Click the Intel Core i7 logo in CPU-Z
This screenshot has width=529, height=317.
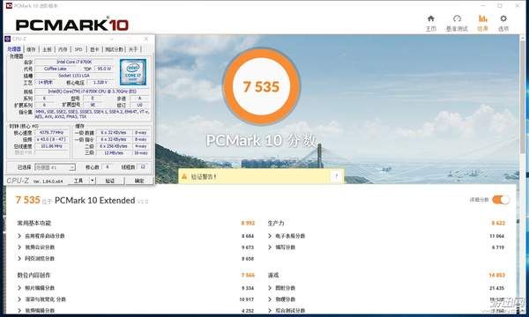pyautogui.click(x=133, y=71)
